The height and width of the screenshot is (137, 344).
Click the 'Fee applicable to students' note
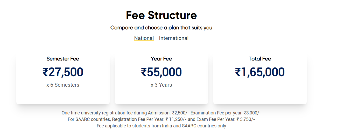161,126
